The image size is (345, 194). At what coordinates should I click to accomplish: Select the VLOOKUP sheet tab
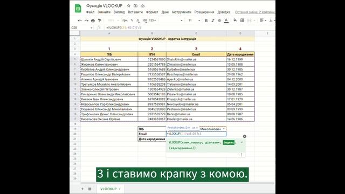[108, 189]
